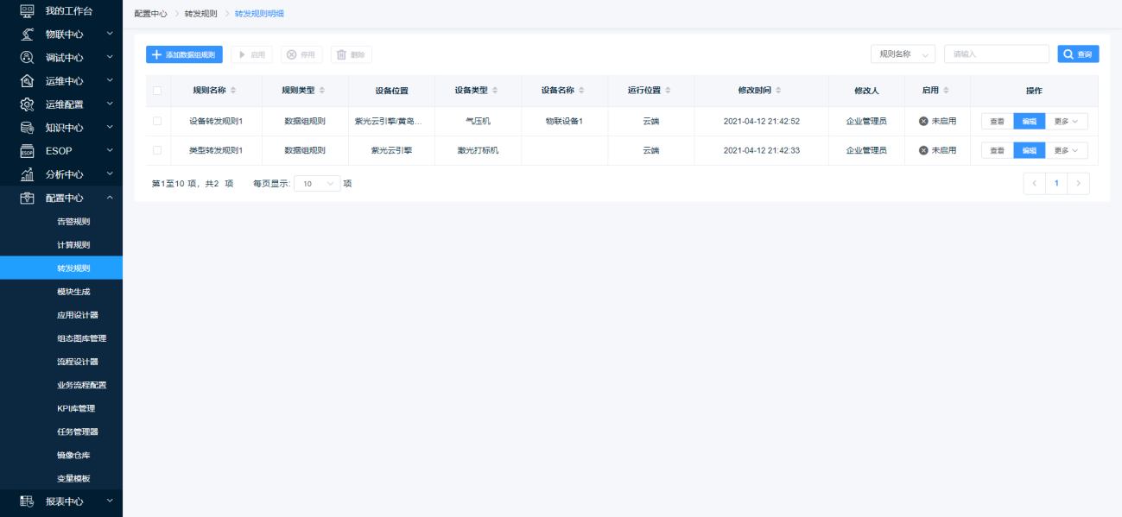This screenshot has width=1122, height=517.
Task: Click the 分析中心 chart icon
Action: click(27, 174)
